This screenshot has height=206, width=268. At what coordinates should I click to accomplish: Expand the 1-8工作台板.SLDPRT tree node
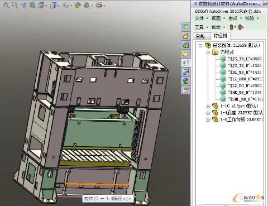[x=208, y=120]
